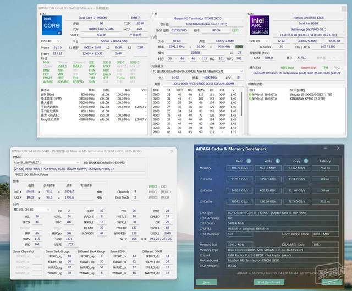Open the GPU #0 selector dropdown

pyautogui.click(x=259, y=41)
